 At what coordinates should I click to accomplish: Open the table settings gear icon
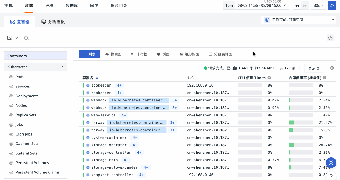click(332, 68)
